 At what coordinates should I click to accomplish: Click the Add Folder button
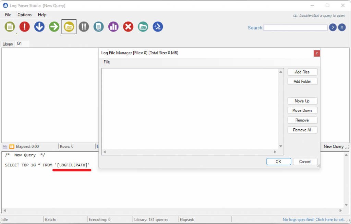point(302,82)
